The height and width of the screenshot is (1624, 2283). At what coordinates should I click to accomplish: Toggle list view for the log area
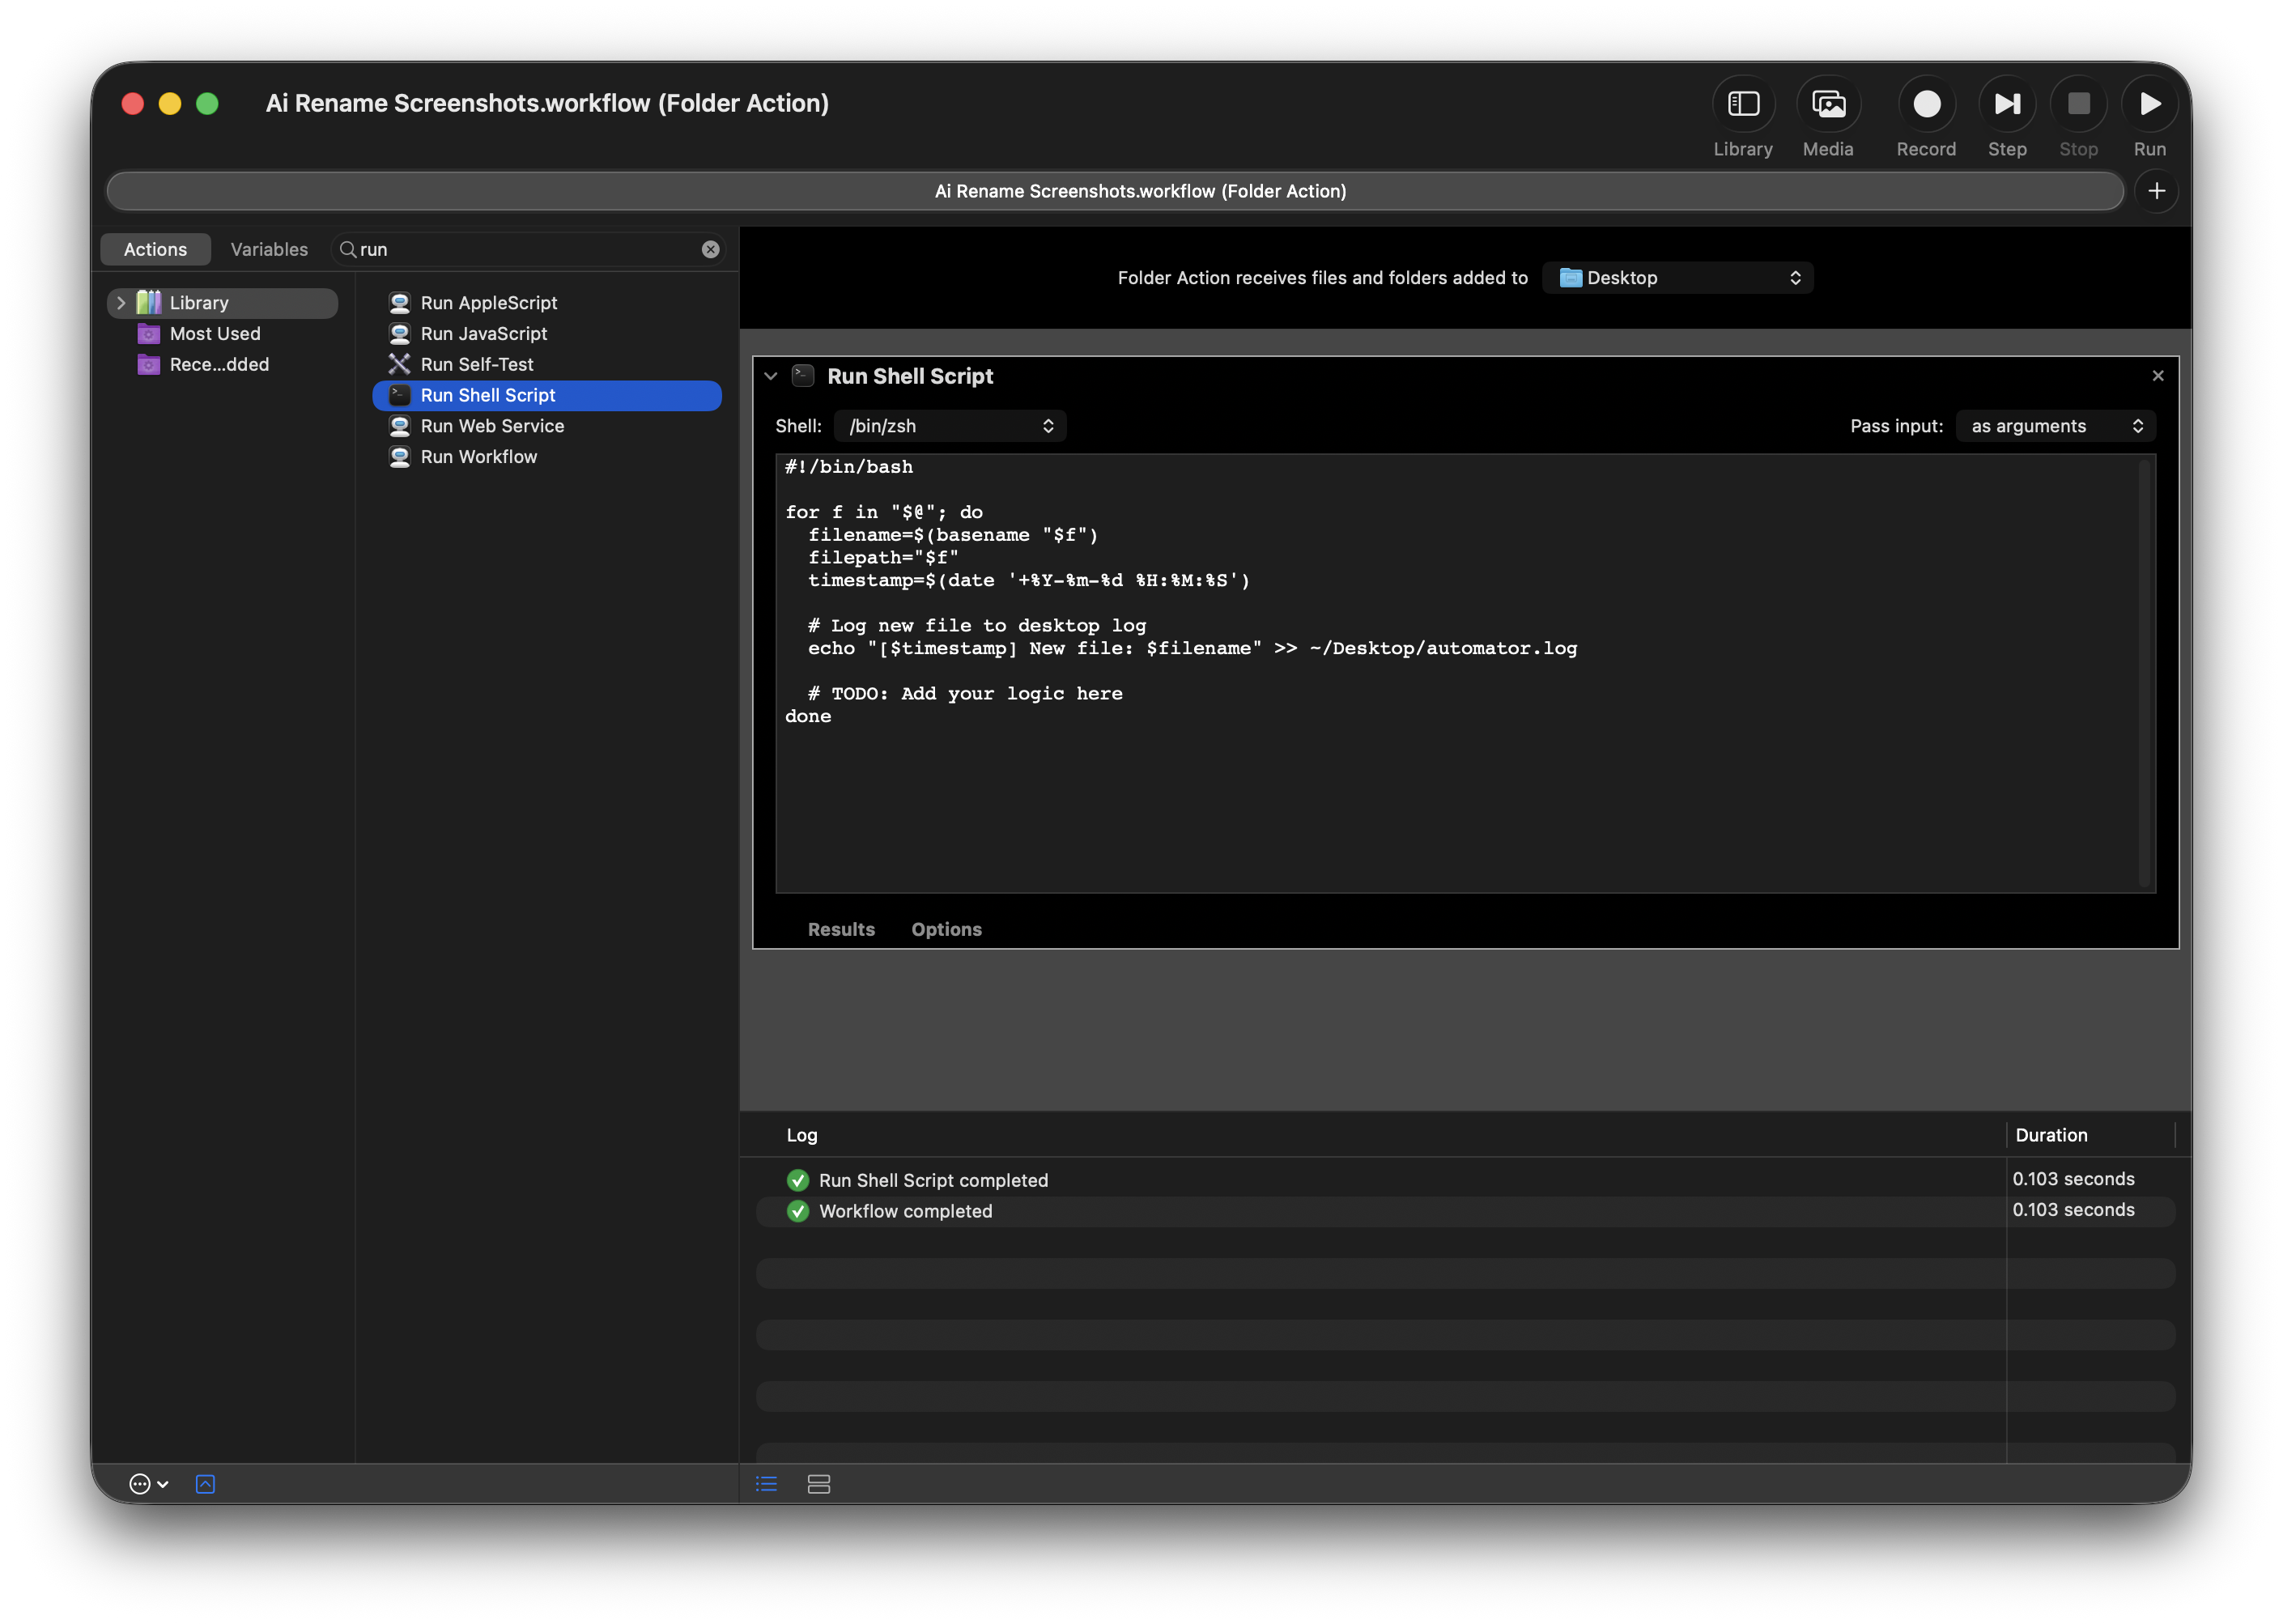click(x=766, y=1484)
